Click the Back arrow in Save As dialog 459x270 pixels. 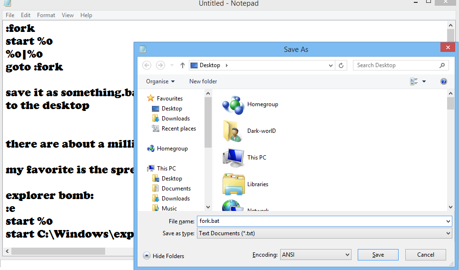click(146, 65)
